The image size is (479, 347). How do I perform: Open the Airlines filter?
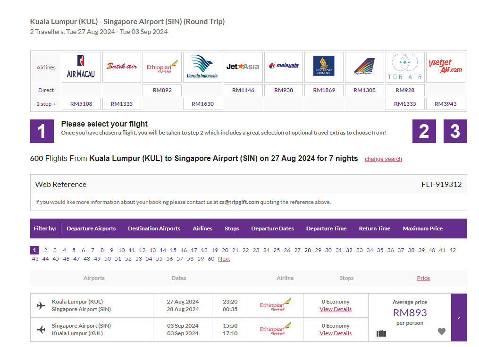(202, 229)
